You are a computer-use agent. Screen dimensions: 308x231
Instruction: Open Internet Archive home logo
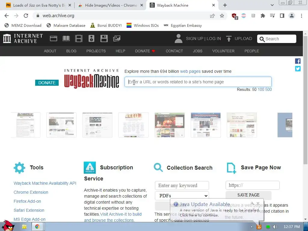coord(23,38)
